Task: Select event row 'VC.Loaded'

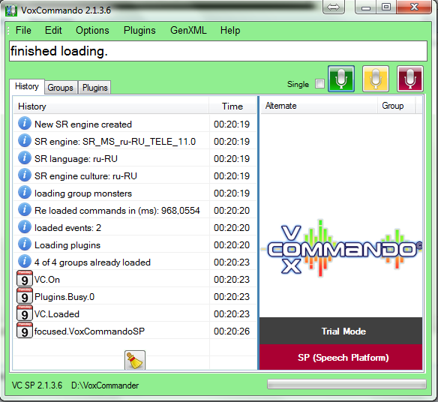Action: point(135,314)
